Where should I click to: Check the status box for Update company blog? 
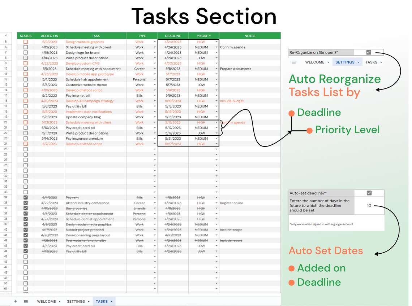click(x=25, y=117)
